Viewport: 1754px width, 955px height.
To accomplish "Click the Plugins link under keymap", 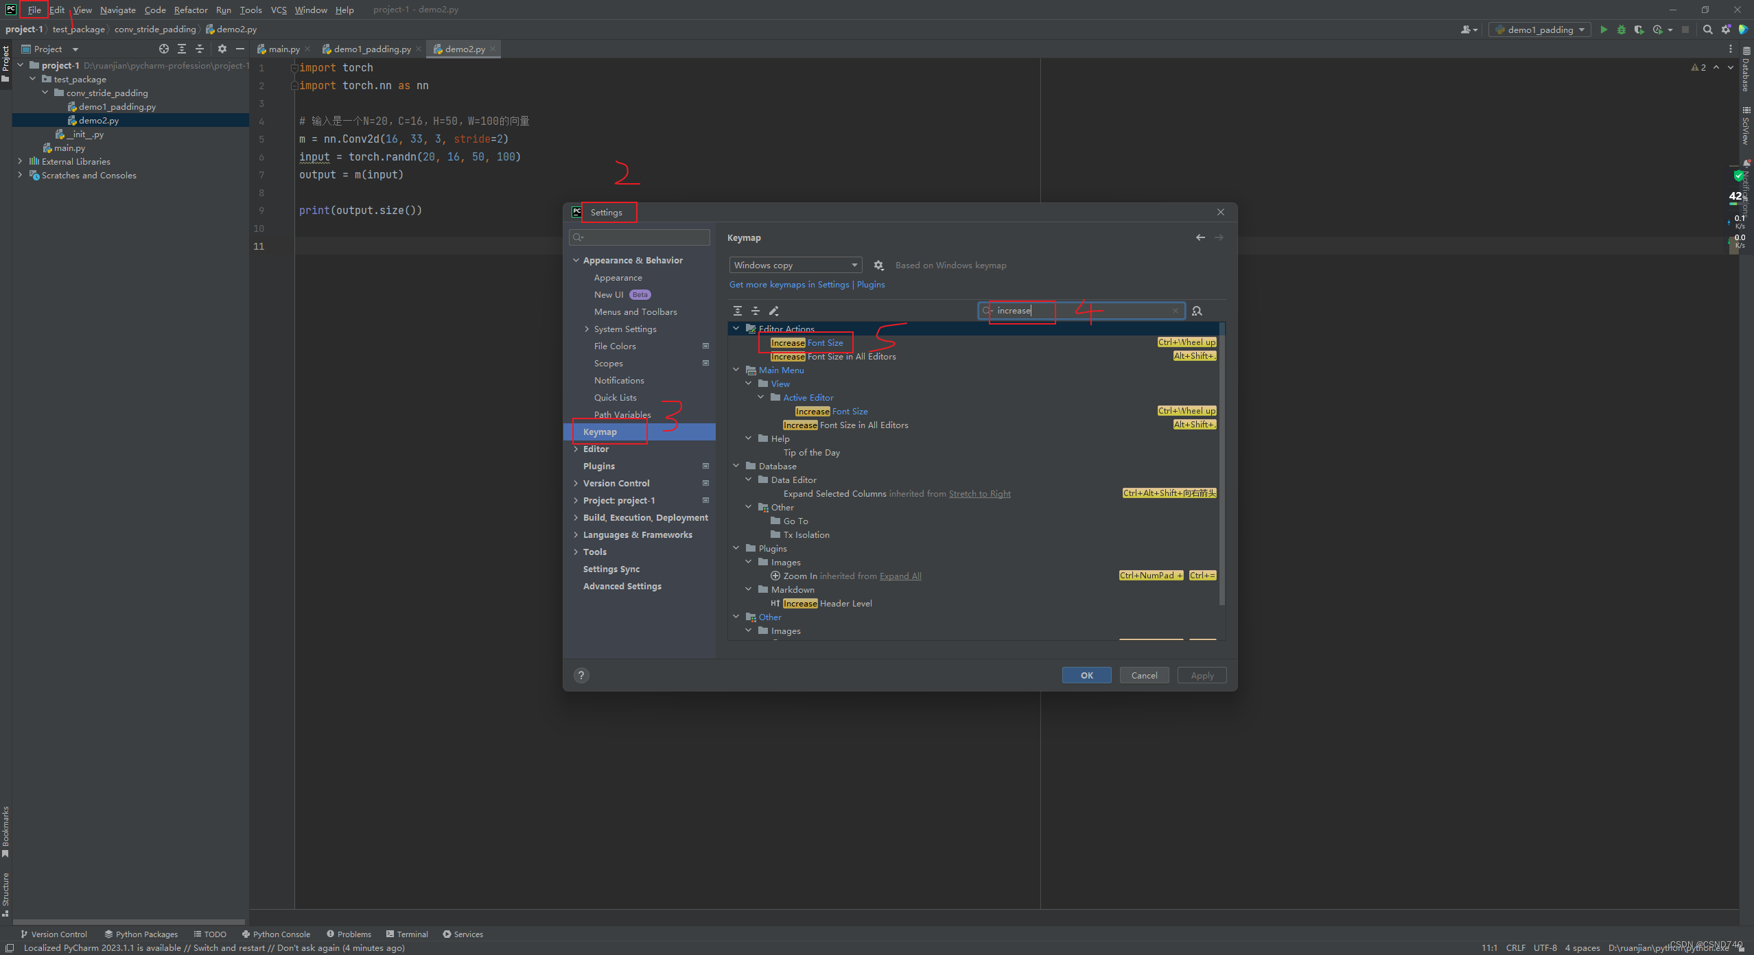I will [871, 284].
